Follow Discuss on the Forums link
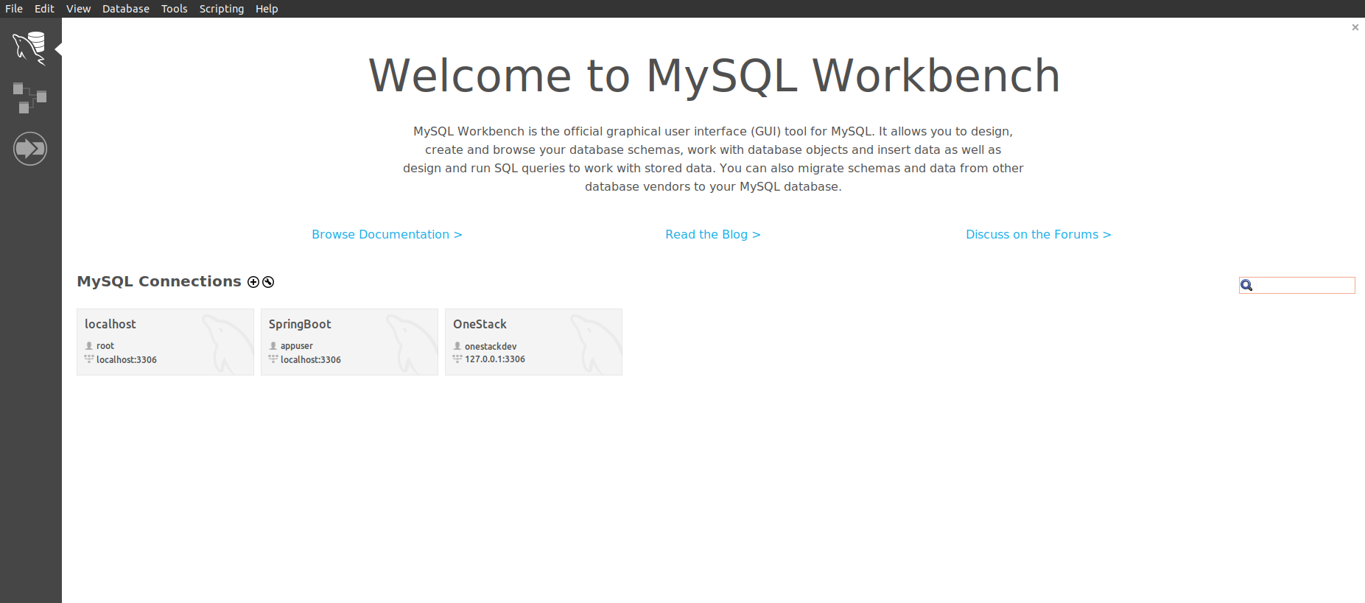This screenshot has width=1365, height=603. point(1039,234)
